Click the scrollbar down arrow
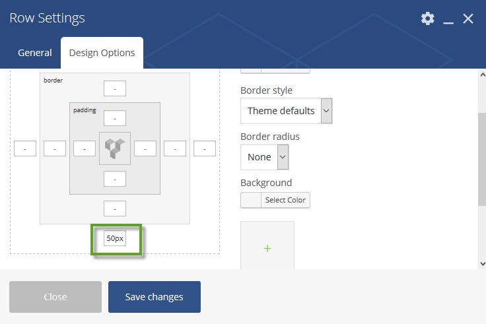Image resolution: width=486 pixels, height=324 pixels. coord(482,264)
